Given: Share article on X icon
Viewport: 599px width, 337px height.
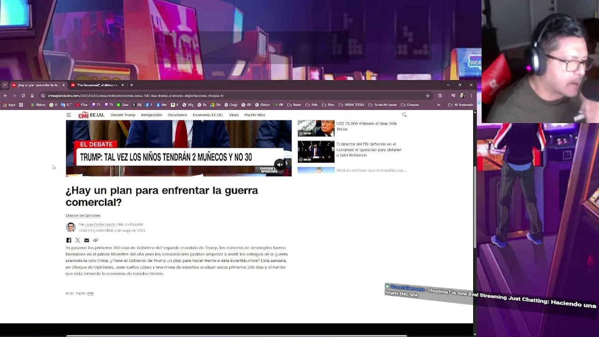Looking at the screenshot, I should 78,240.
